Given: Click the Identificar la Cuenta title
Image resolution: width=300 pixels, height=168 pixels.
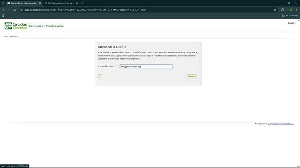Looking at the screenshot, I should point(112,47).
